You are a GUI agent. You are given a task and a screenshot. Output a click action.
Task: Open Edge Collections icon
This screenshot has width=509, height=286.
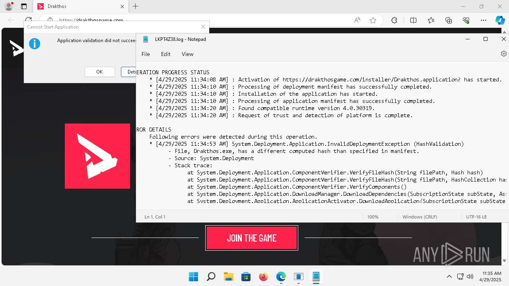click(449, 20)
